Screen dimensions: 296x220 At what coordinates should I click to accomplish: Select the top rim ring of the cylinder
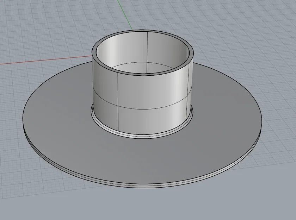(143, 74)
